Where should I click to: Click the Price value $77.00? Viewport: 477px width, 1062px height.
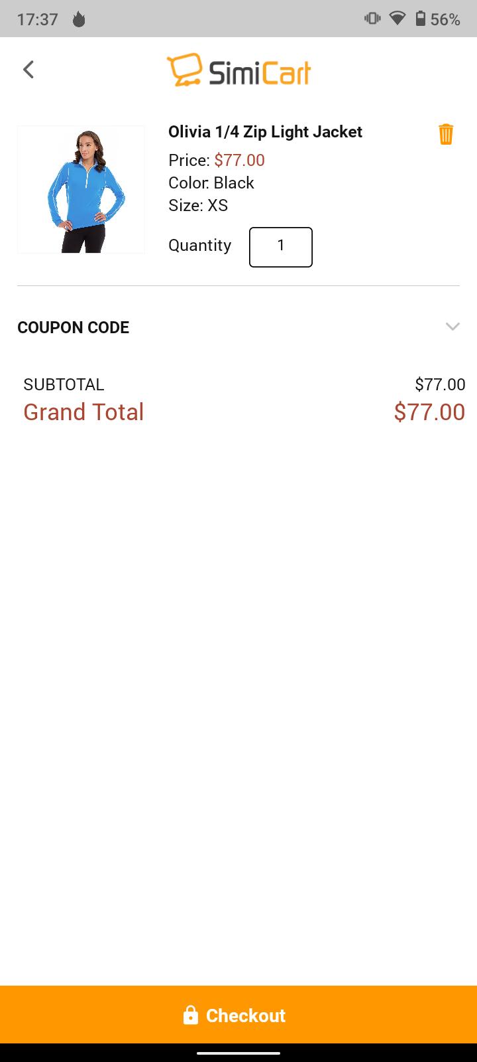tap(238, 160)
